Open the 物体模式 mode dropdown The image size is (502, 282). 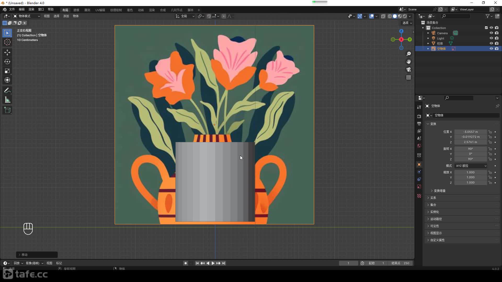click(x=26, y=16)
